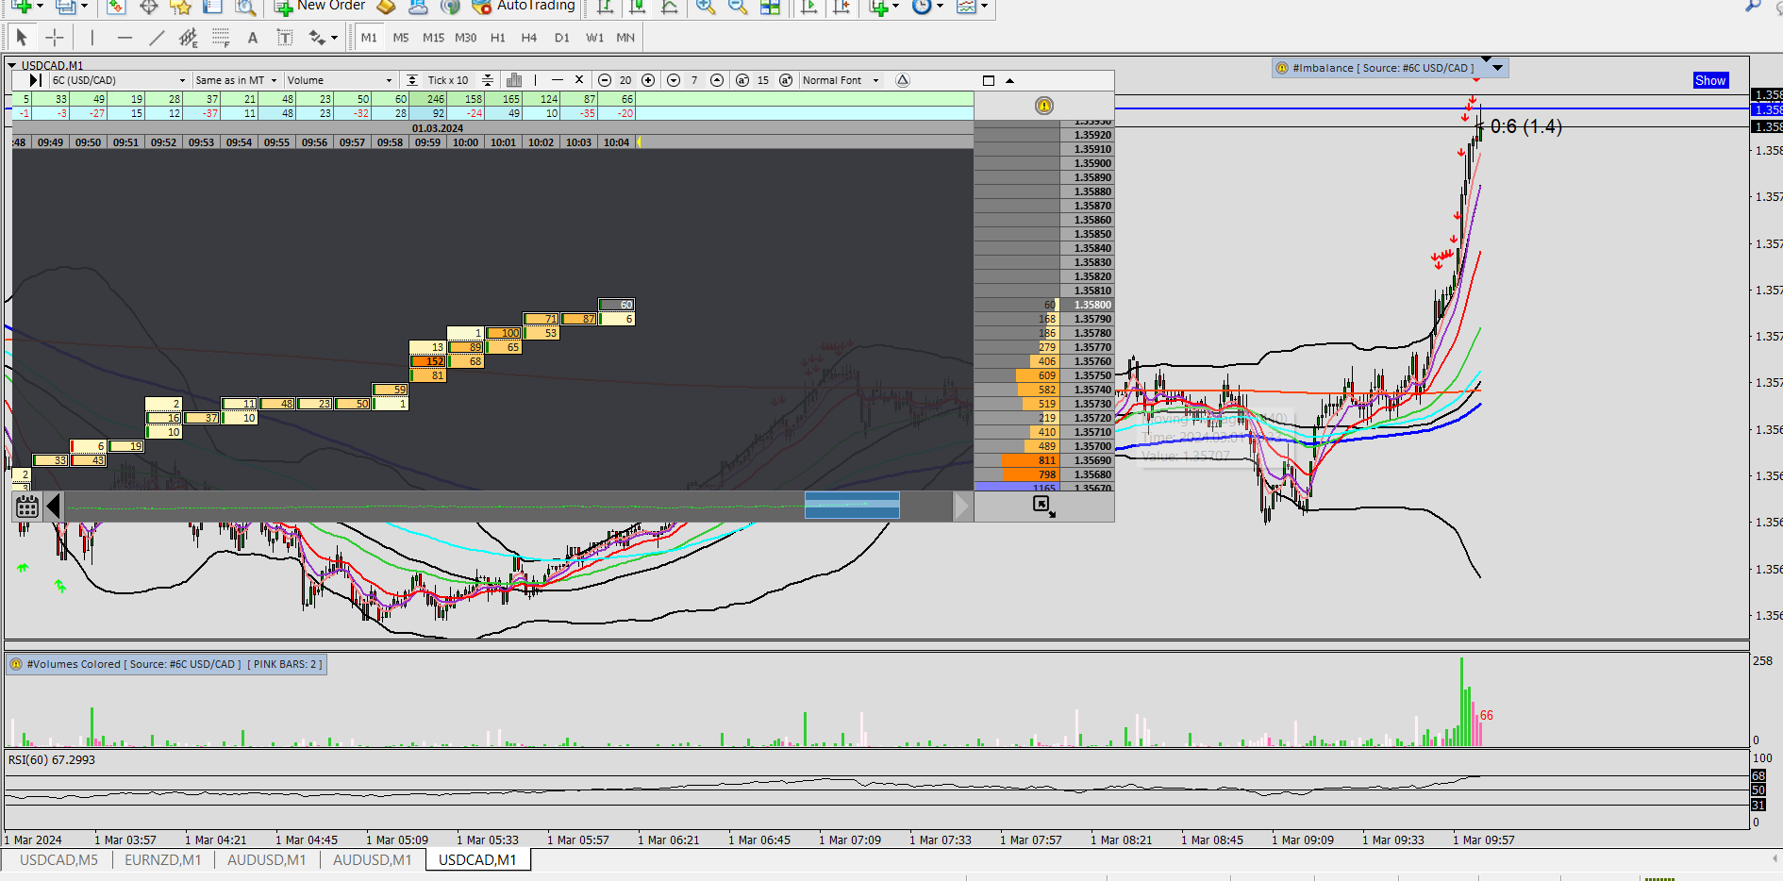Toggle the histogram bars view icon

(x=514, y=80)
